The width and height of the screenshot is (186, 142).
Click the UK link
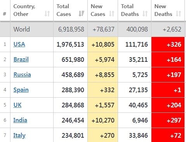pyautogui.click(x=17, y=105)
